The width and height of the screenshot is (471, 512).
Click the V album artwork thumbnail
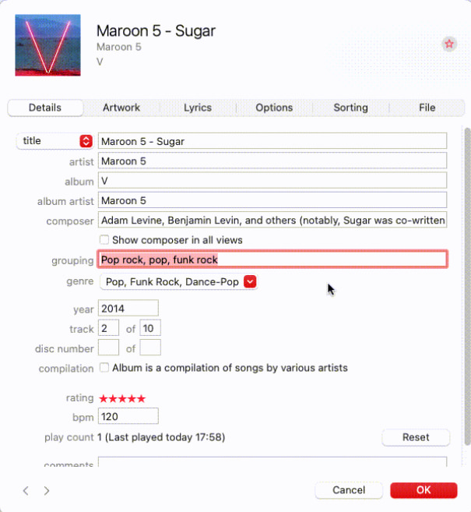(47, 45)
